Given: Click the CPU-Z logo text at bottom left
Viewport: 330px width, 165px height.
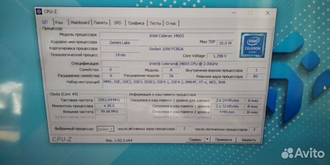Looking at the screenshot, I should (x=62, y=139).
